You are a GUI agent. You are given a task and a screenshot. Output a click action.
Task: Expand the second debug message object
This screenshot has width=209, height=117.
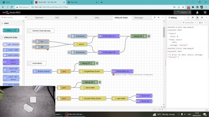click(x=169, y=55)
